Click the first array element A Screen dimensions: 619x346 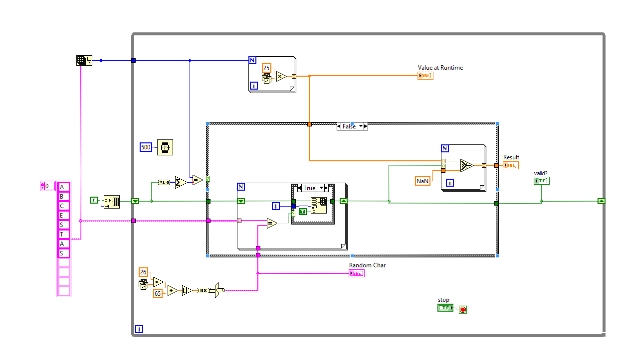[x=64, y=187]
